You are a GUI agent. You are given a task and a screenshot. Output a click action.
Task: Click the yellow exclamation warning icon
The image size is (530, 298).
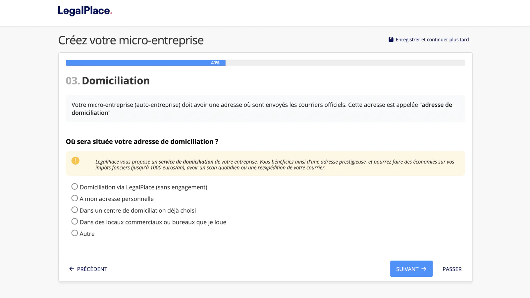tap(76, 161)
